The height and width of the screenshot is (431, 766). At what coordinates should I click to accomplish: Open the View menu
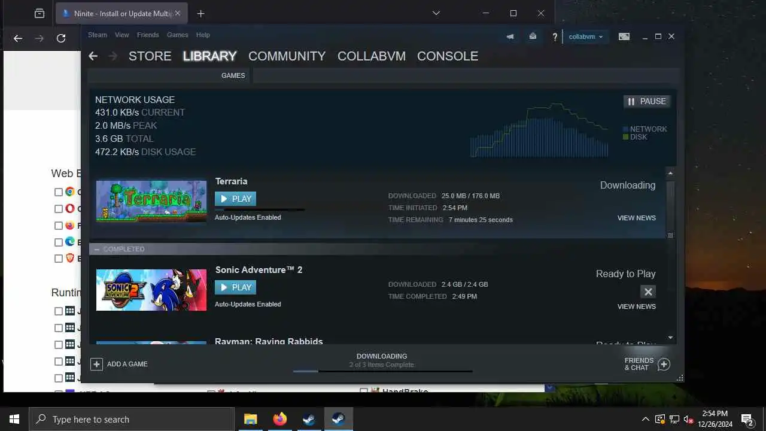pos(122,35)
